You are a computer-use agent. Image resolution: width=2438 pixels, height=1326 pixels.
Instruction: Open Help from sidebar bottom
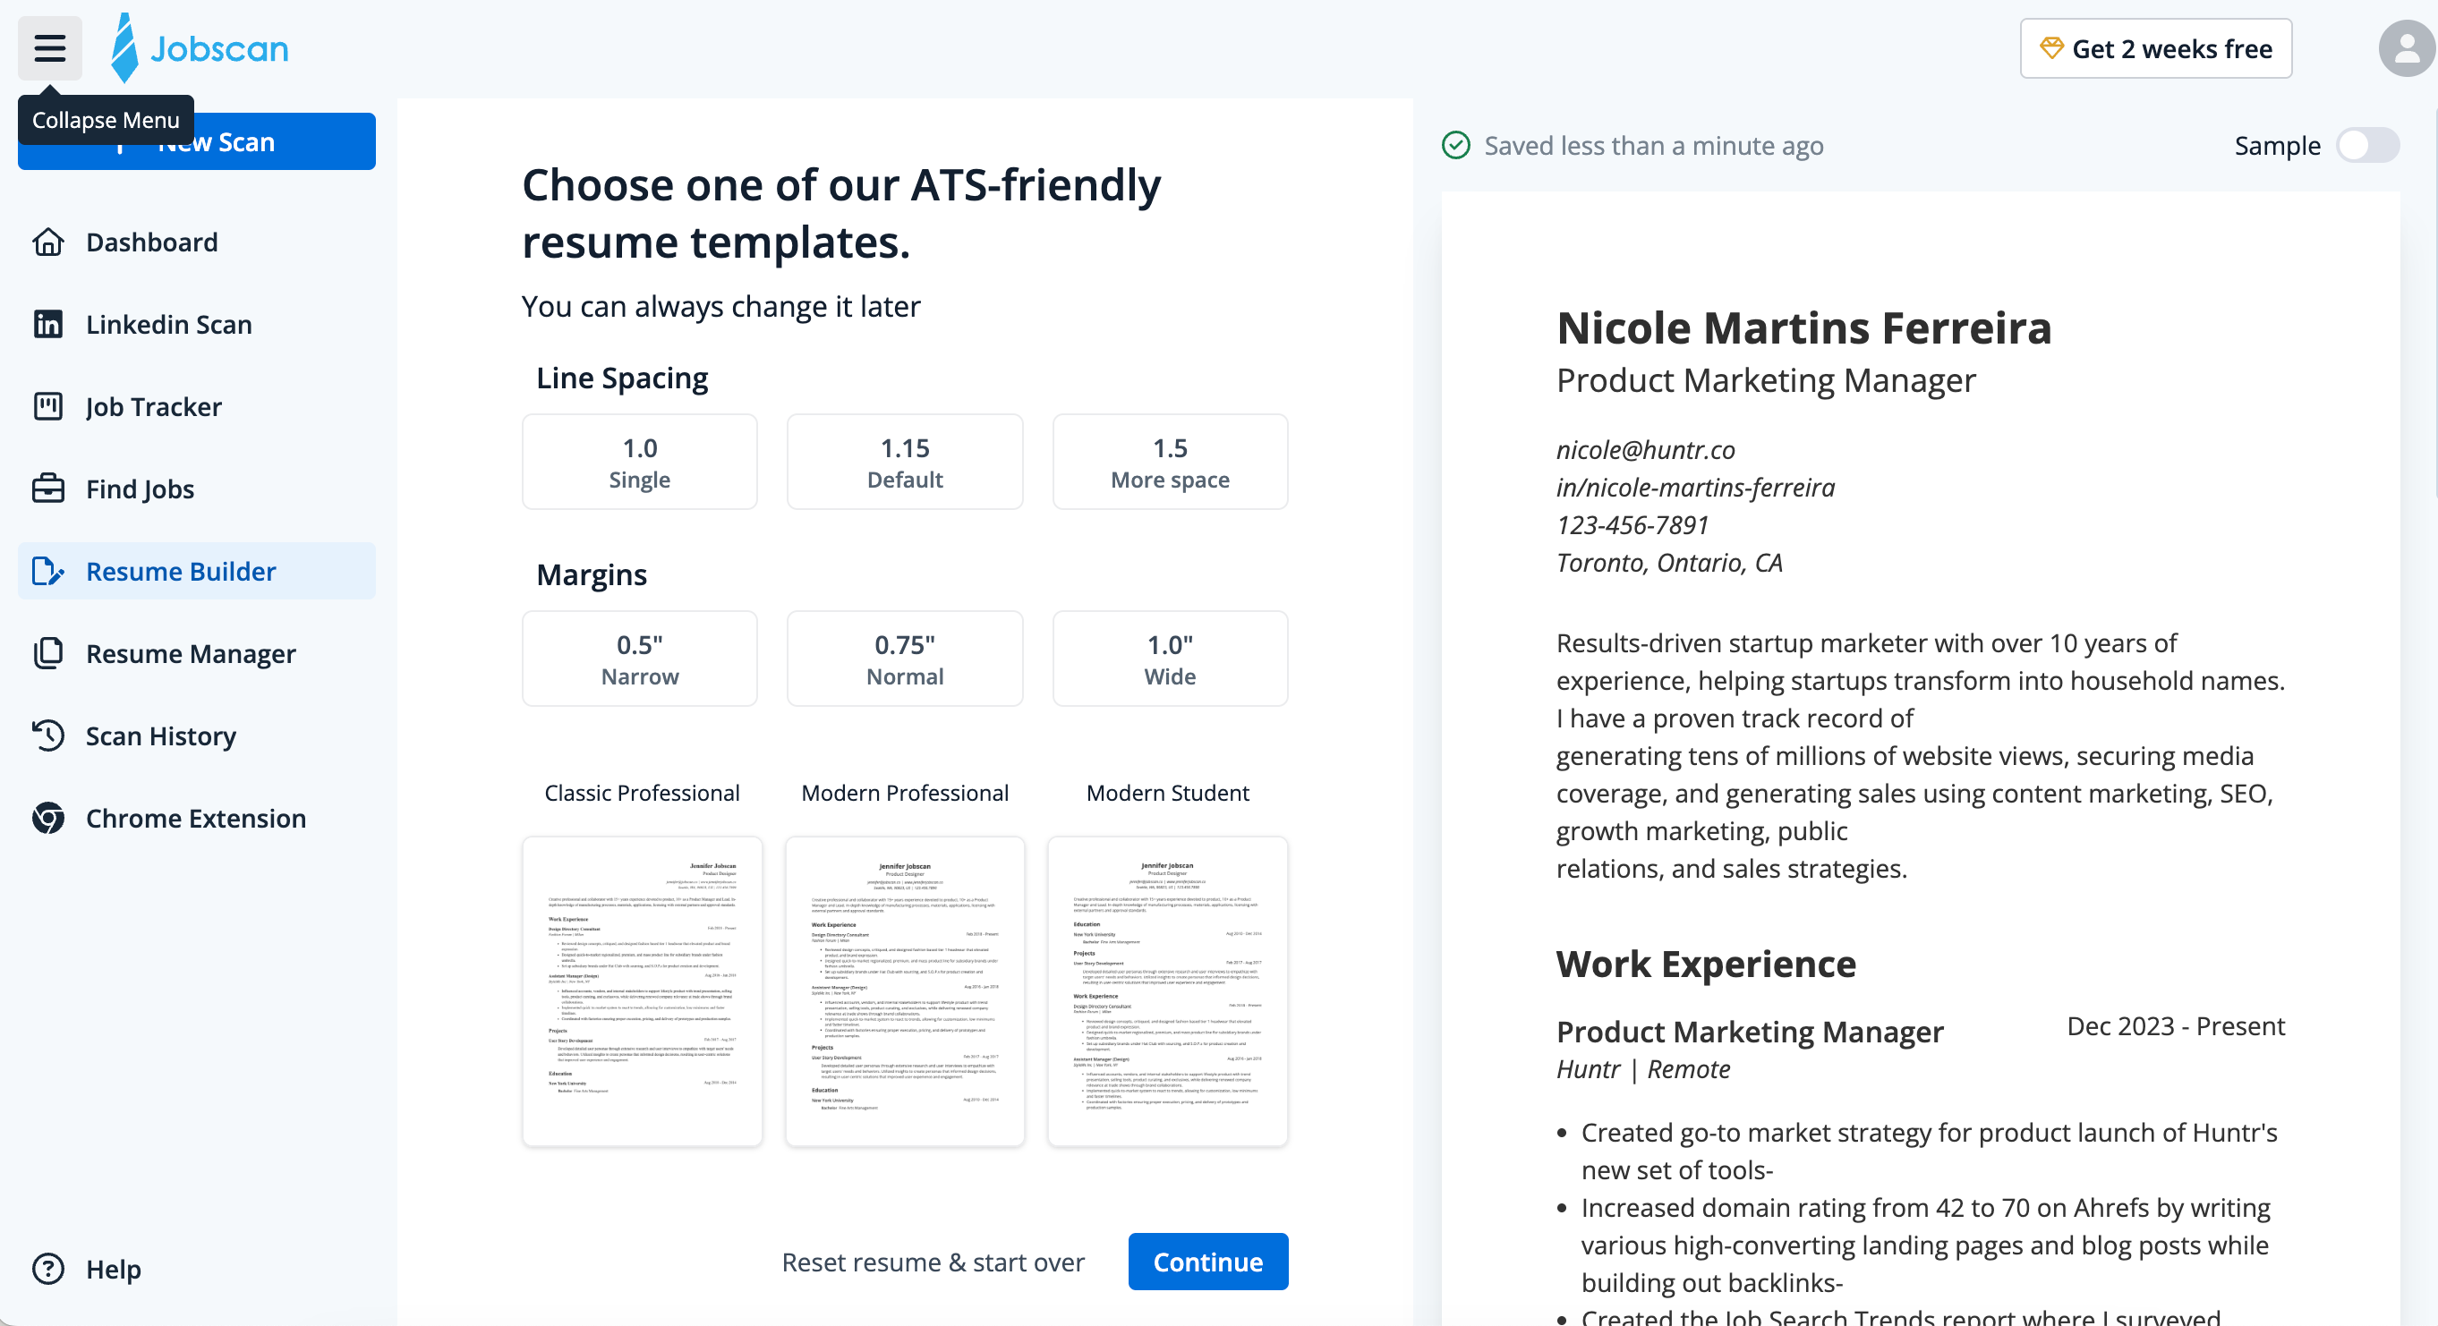[113, 1270]
